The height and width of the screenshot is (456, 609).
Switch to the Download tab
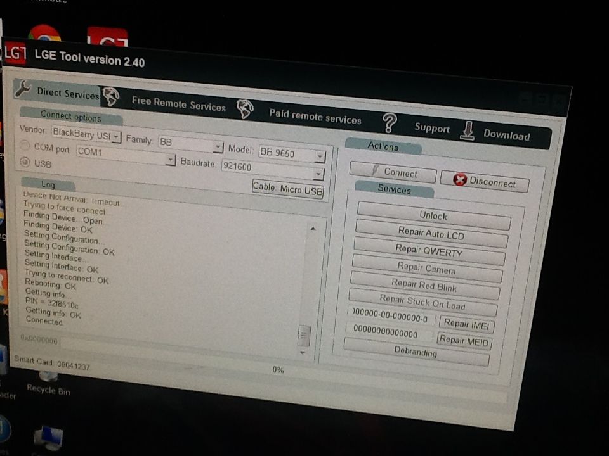tap(506, 134)
